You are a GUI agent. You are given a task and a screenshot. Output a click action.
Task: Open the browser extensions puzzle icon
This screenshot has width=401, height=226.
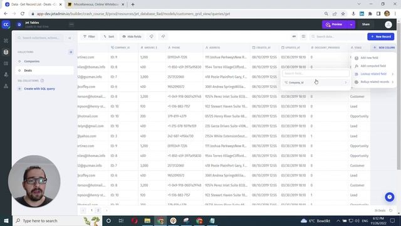point(370,14)
